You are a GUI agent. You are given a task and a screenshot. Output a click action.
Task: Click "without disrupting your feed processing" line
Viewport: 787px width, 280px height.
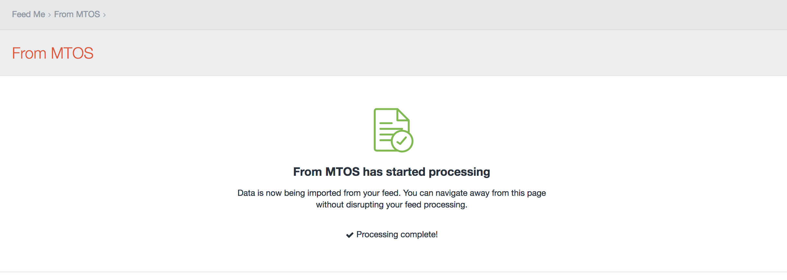pyautogui.click(x=391, y=205)
